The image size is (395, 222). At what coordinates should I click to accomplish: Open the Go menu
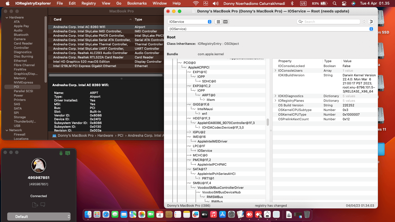(119, 3)
